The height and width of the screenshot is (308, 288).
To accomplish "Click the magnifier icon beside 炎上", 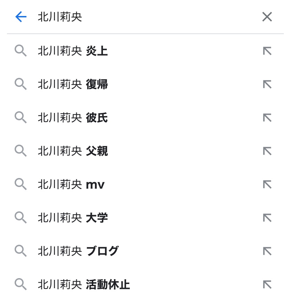I will click(x=21, y=51).
